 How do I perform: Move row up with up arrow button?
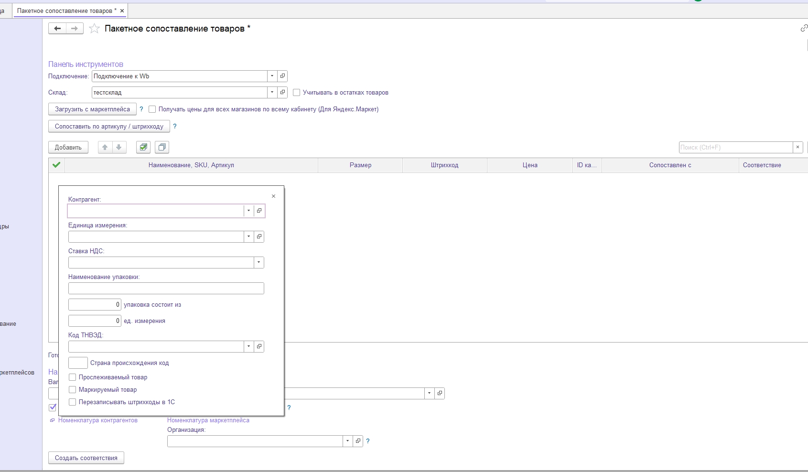click(105, 147)
